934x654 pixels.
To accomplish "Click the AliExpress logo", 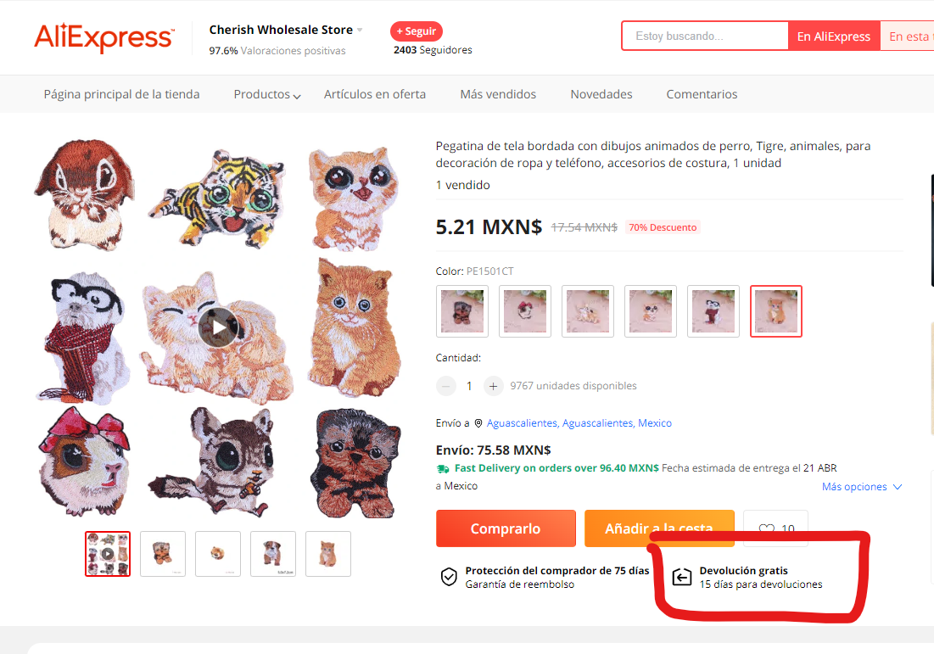I will 104,37.
